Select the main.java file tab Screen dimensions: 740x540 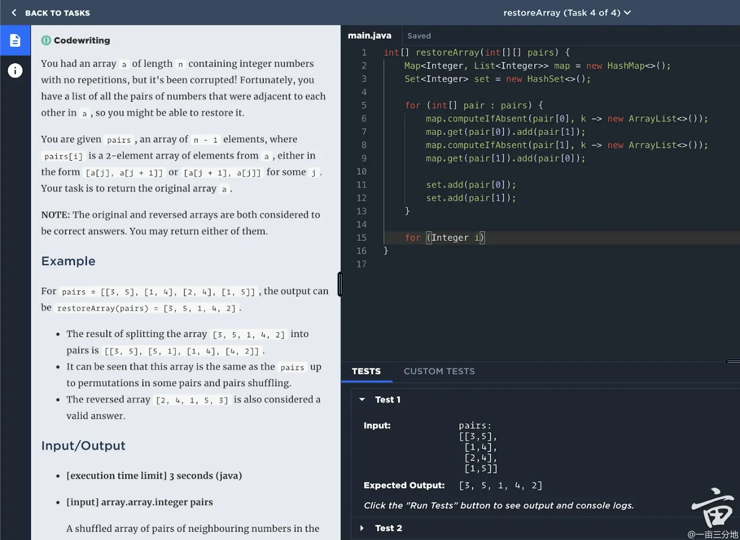tap(369, 36)
